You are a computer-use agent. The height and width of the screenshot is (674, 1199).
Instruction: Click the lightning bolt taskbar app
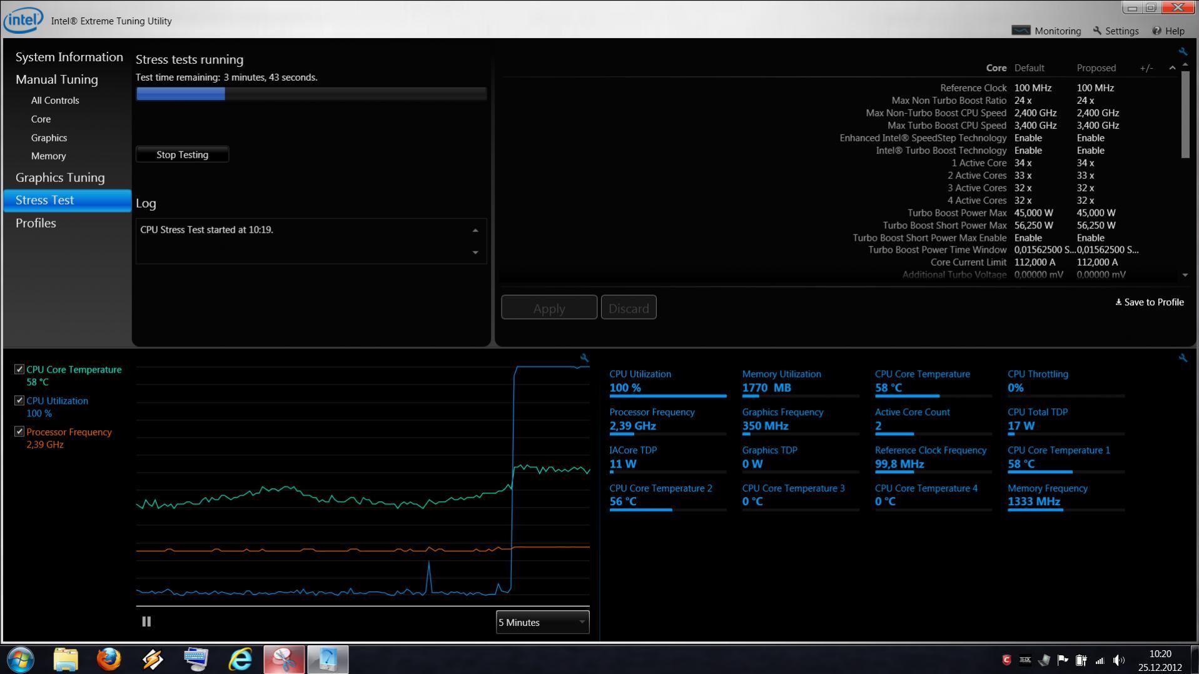point(153,660)
